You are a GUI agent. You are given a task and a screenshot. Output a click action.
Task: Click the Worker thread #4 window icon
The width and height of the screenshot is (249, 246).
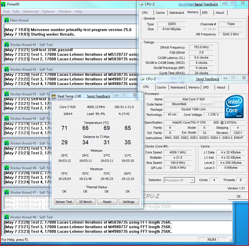7,119
